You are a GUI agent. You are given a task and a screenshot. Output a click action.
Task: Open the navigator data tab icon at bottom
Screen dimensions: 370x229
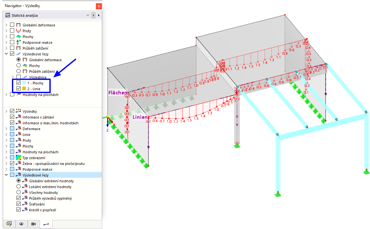point(9,224)
